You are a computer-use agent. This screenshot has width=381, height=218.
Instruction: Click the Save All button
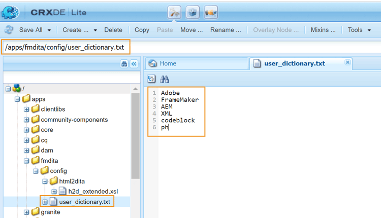point(31,30)
